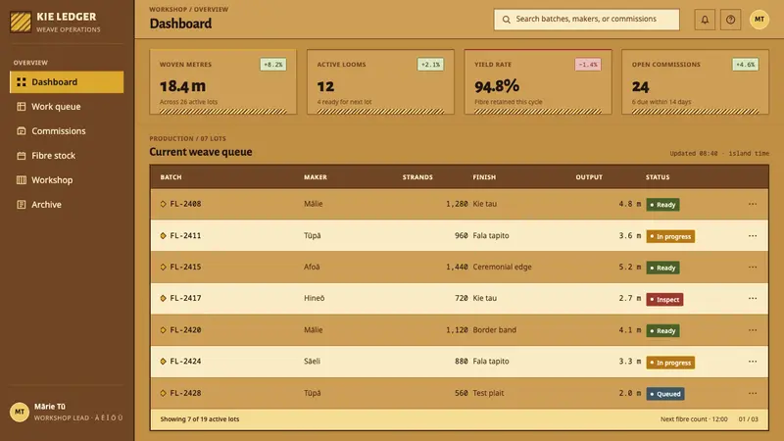Viewport: 784px width, 441px height.
Task: Click the Inspect badge for FL-2417
Action: pyautogui.click(x=664, y=300)
